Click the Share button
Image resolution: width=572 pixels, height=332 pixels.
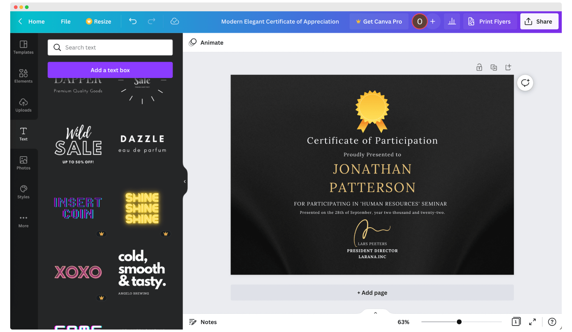[539, 21]
